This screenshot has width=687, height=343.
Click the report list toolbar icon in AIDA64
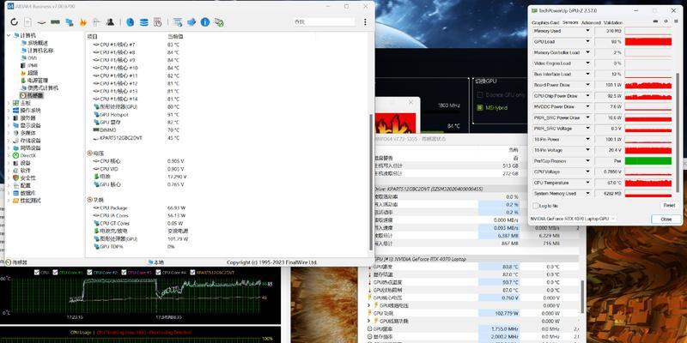[x=178, y=22]
